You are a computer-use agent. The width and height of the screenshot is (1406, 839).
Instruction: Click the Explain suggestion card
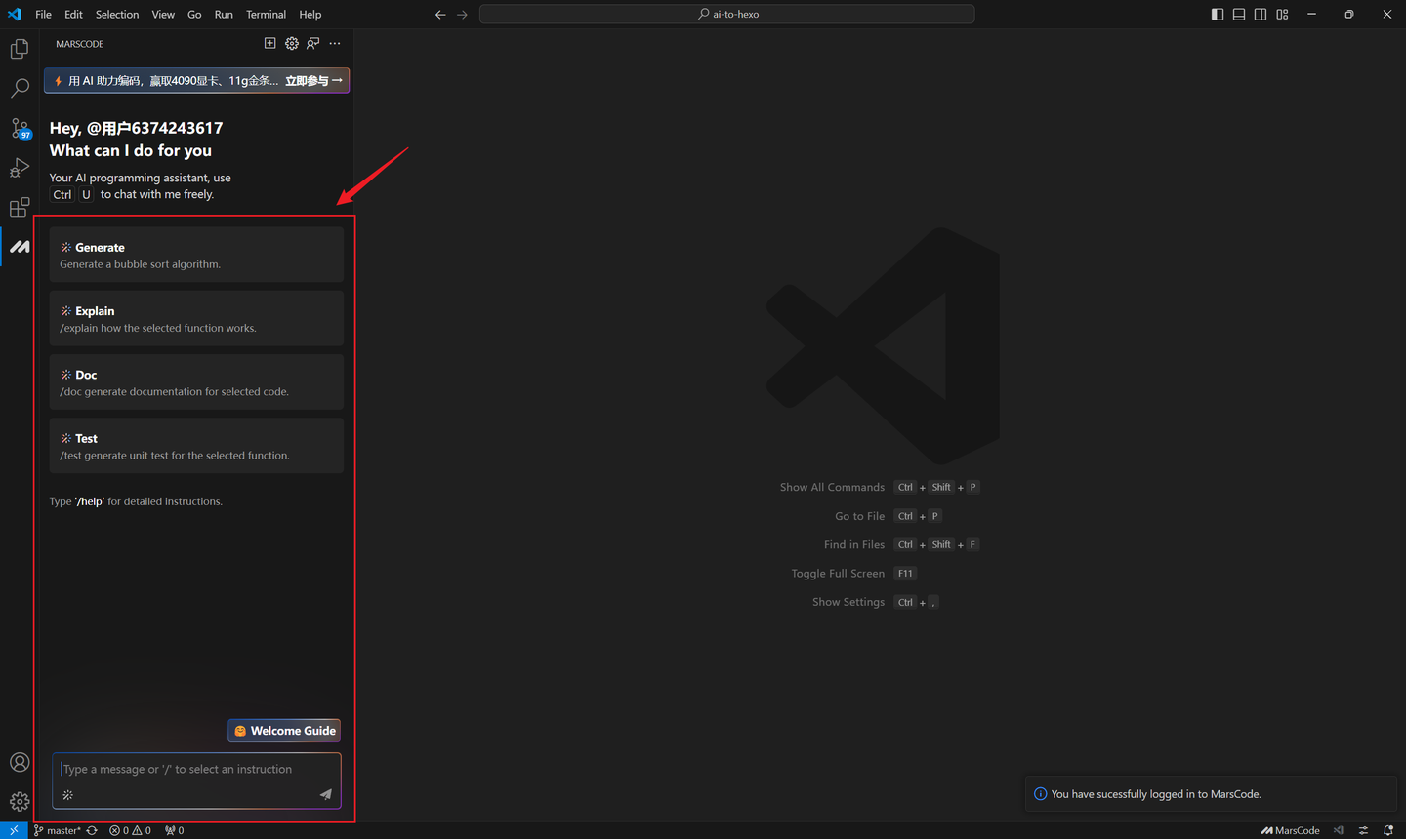coord(196,318)
